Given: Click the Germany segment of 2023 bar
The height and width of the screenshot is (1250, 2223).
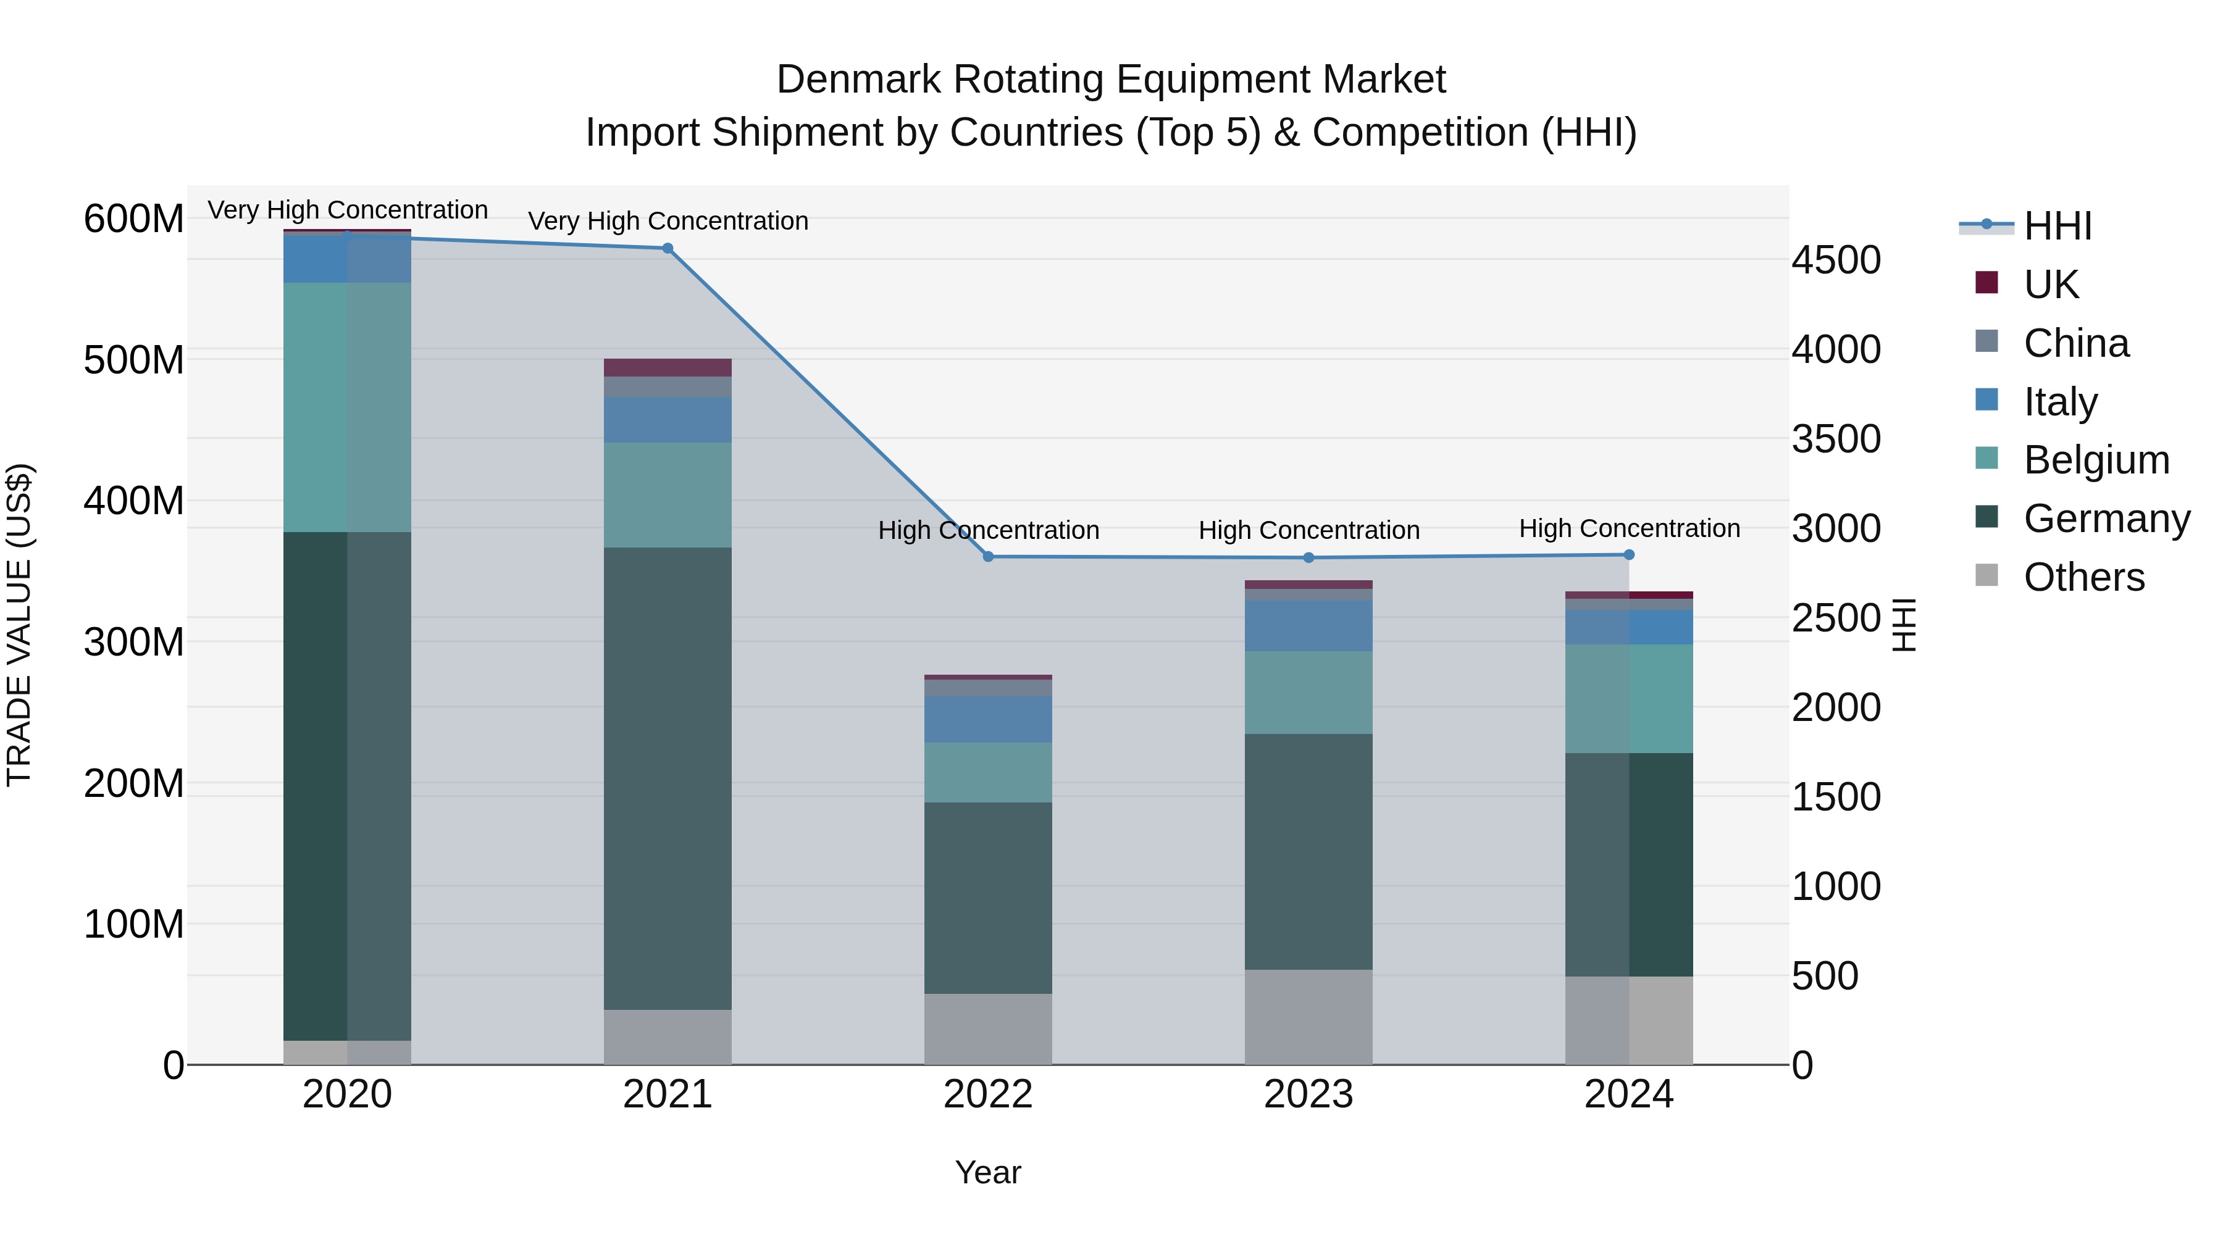Looking at the screenshot, I should [x=1308, y=851].
